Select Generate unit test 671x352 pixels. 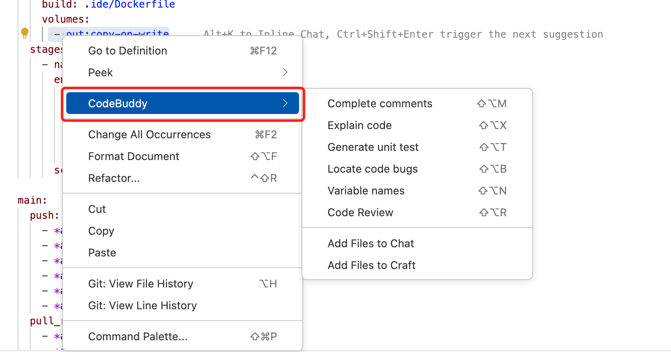coord(417,147)
